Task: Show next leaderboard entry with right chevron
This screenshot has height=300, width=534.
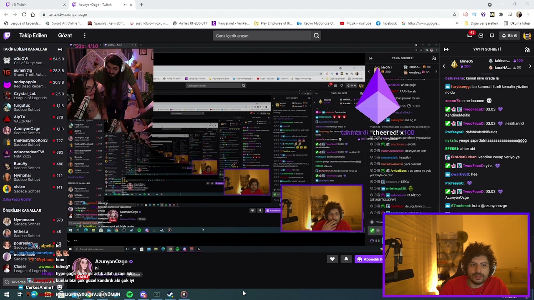Action: point(530,66)
